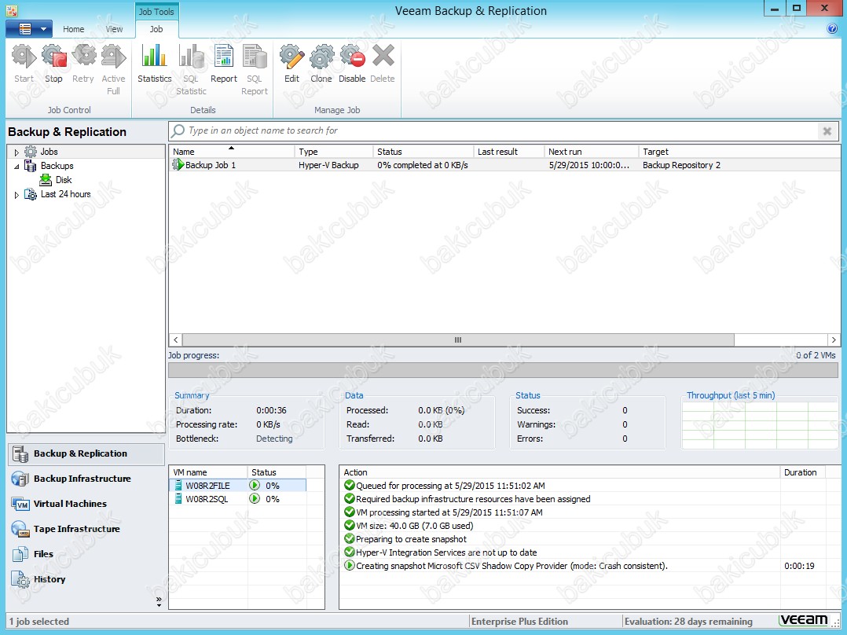Open the Backup Infrastructure view
This screenshot has height=635, width=847.
pos(86,479)
